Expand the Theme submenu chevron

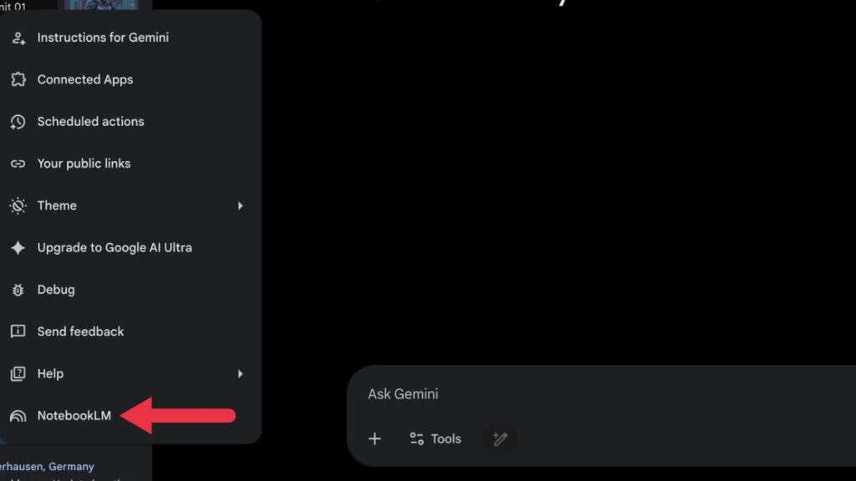pyautogui.click(x=242, y=205)
